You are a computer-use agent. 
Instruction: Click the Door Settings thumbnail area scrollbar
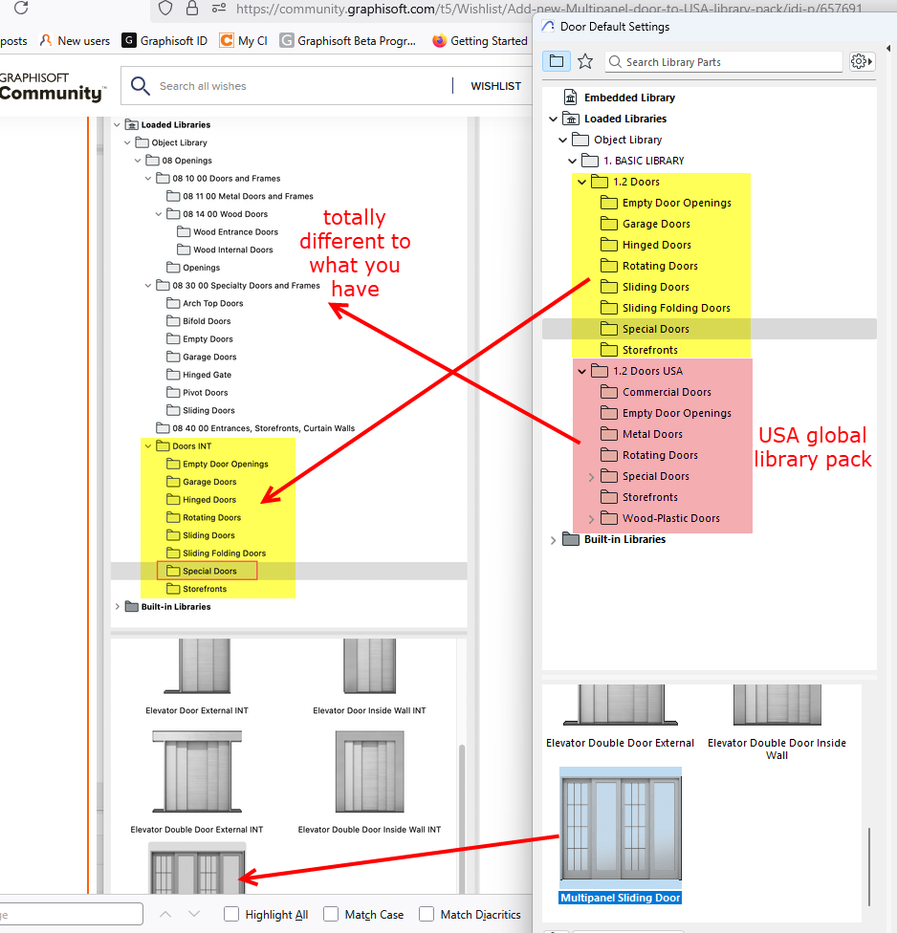(x=869, y=866)
